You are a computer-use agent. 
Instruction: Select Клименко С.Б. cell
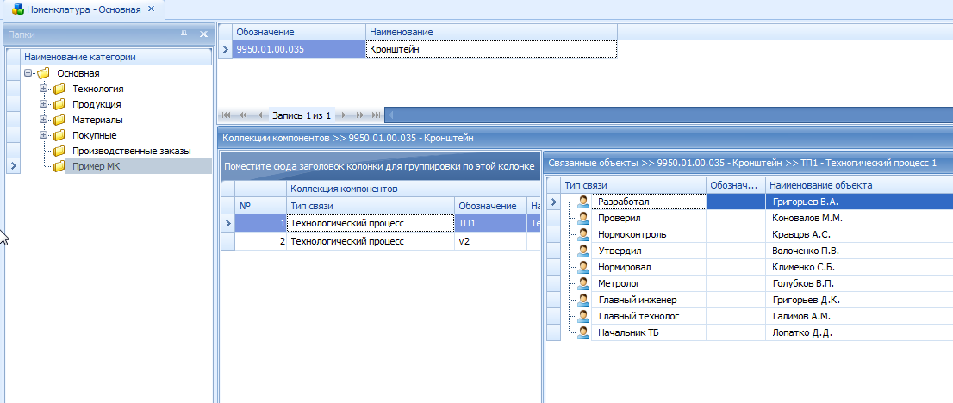[x=859, y=267]
